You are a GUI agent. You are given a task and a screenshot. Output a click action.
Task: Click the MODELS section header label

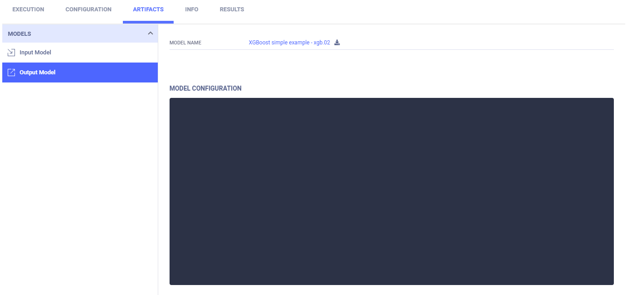point(19,34)
